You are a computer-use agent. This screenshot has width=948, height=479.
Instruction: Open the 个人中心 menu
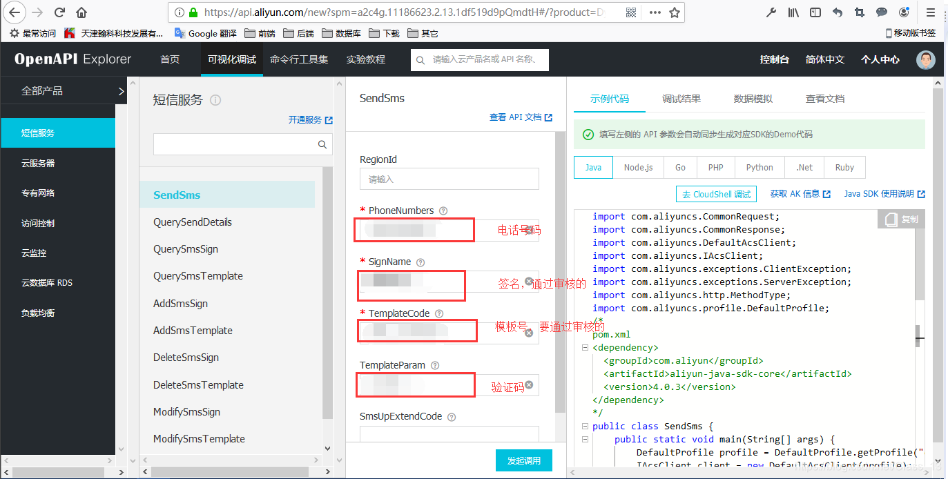pos(880,59)
